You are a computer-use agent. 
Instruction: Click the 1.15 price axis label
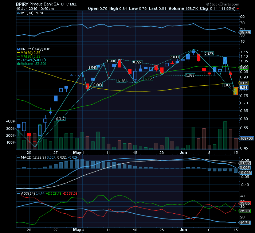[244, 52]
